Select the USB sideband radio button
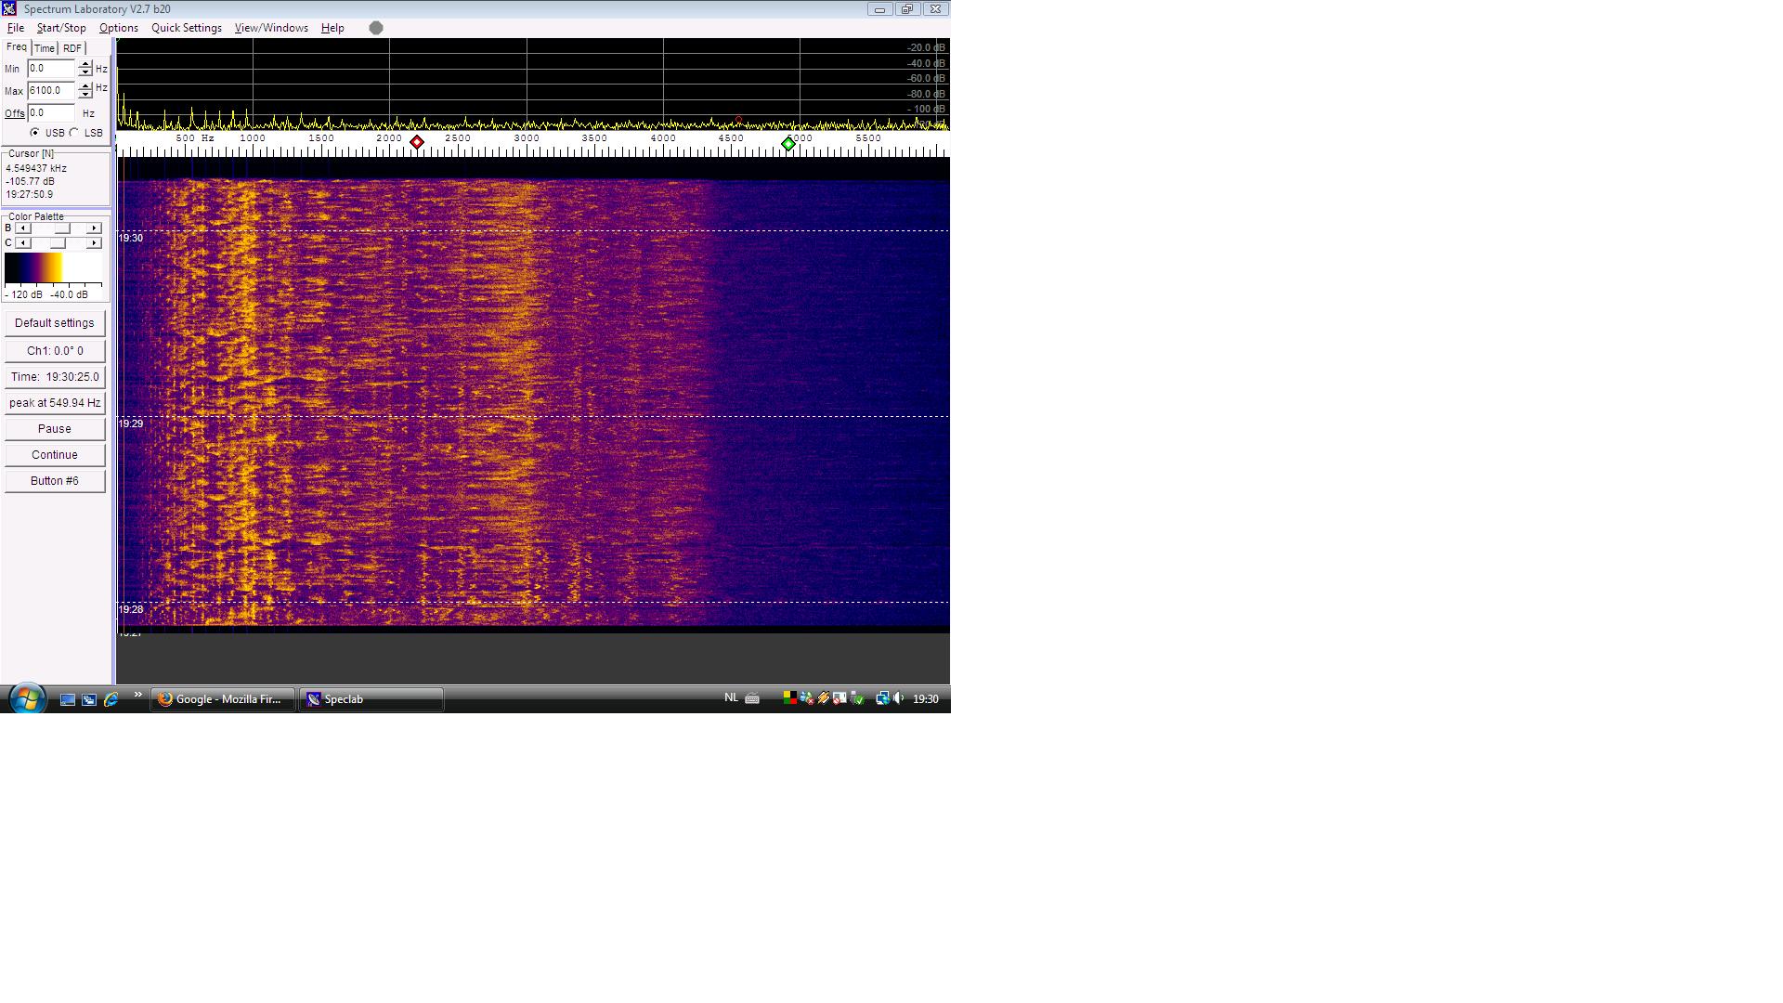Image resolution: width=1783 pixels, height=1003 pixels. 35,133
